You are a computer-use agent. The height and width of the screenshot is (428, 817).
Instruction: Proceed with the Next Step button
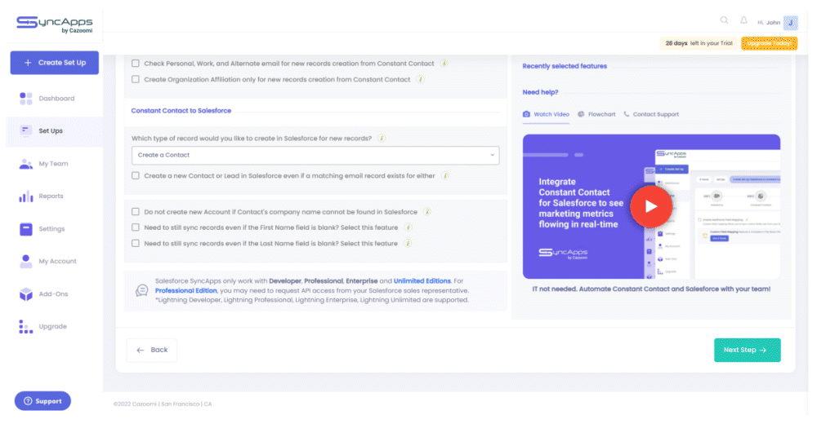748,350
